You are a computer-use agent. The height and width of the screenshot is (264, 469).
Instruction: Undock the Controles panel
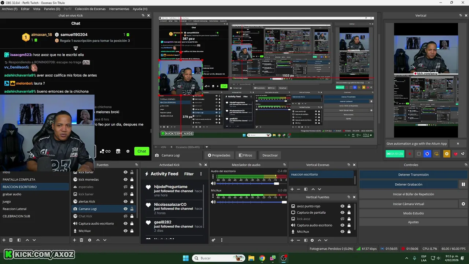[x=466, y=165]
